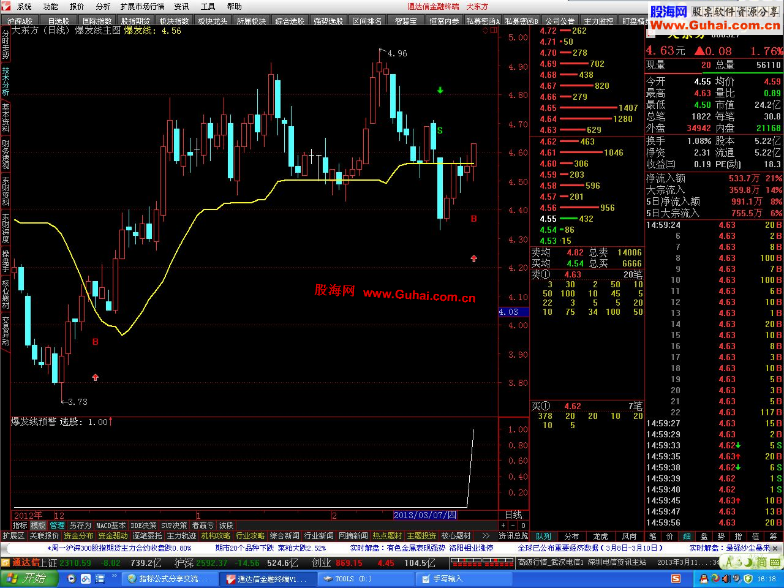
Task: Select the 模板 button below chart
Action: 39,526
